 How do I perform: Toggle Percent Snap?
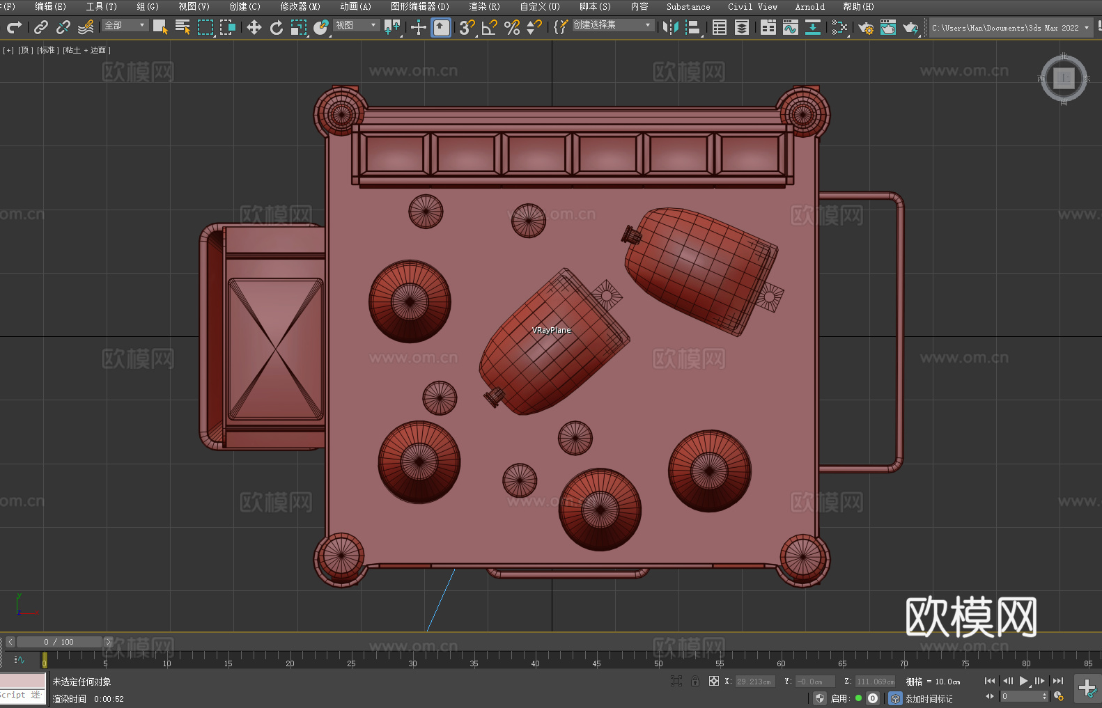[x=512, y=27]
